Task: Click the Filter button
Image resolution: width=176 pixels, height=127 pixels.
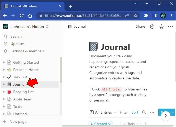Action: click(x=124, y=112)
